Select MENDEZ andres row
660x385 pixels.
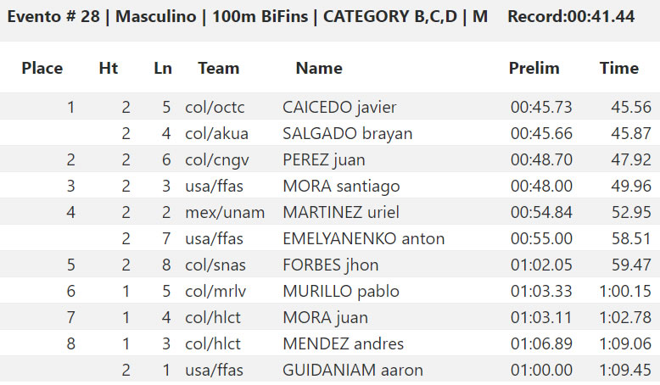click(330, 343)
